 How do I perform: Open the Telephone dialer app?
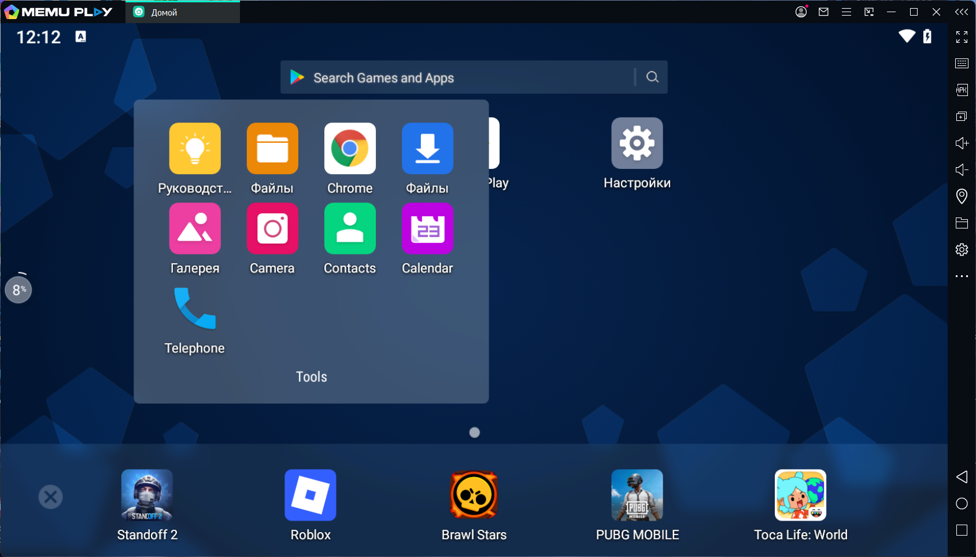pos(195,309)
